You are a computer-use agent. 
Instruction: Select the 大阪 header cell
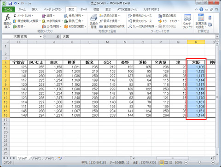(196, 62)
